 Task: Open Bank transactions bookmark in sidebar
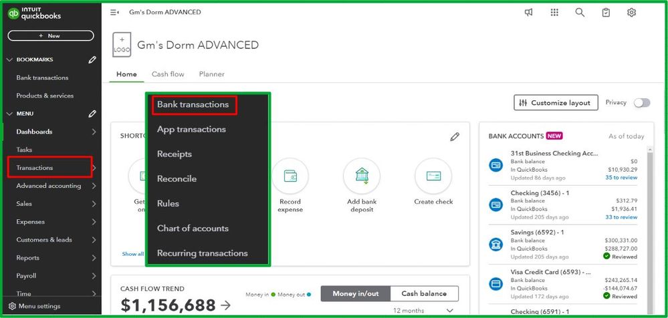42,78
